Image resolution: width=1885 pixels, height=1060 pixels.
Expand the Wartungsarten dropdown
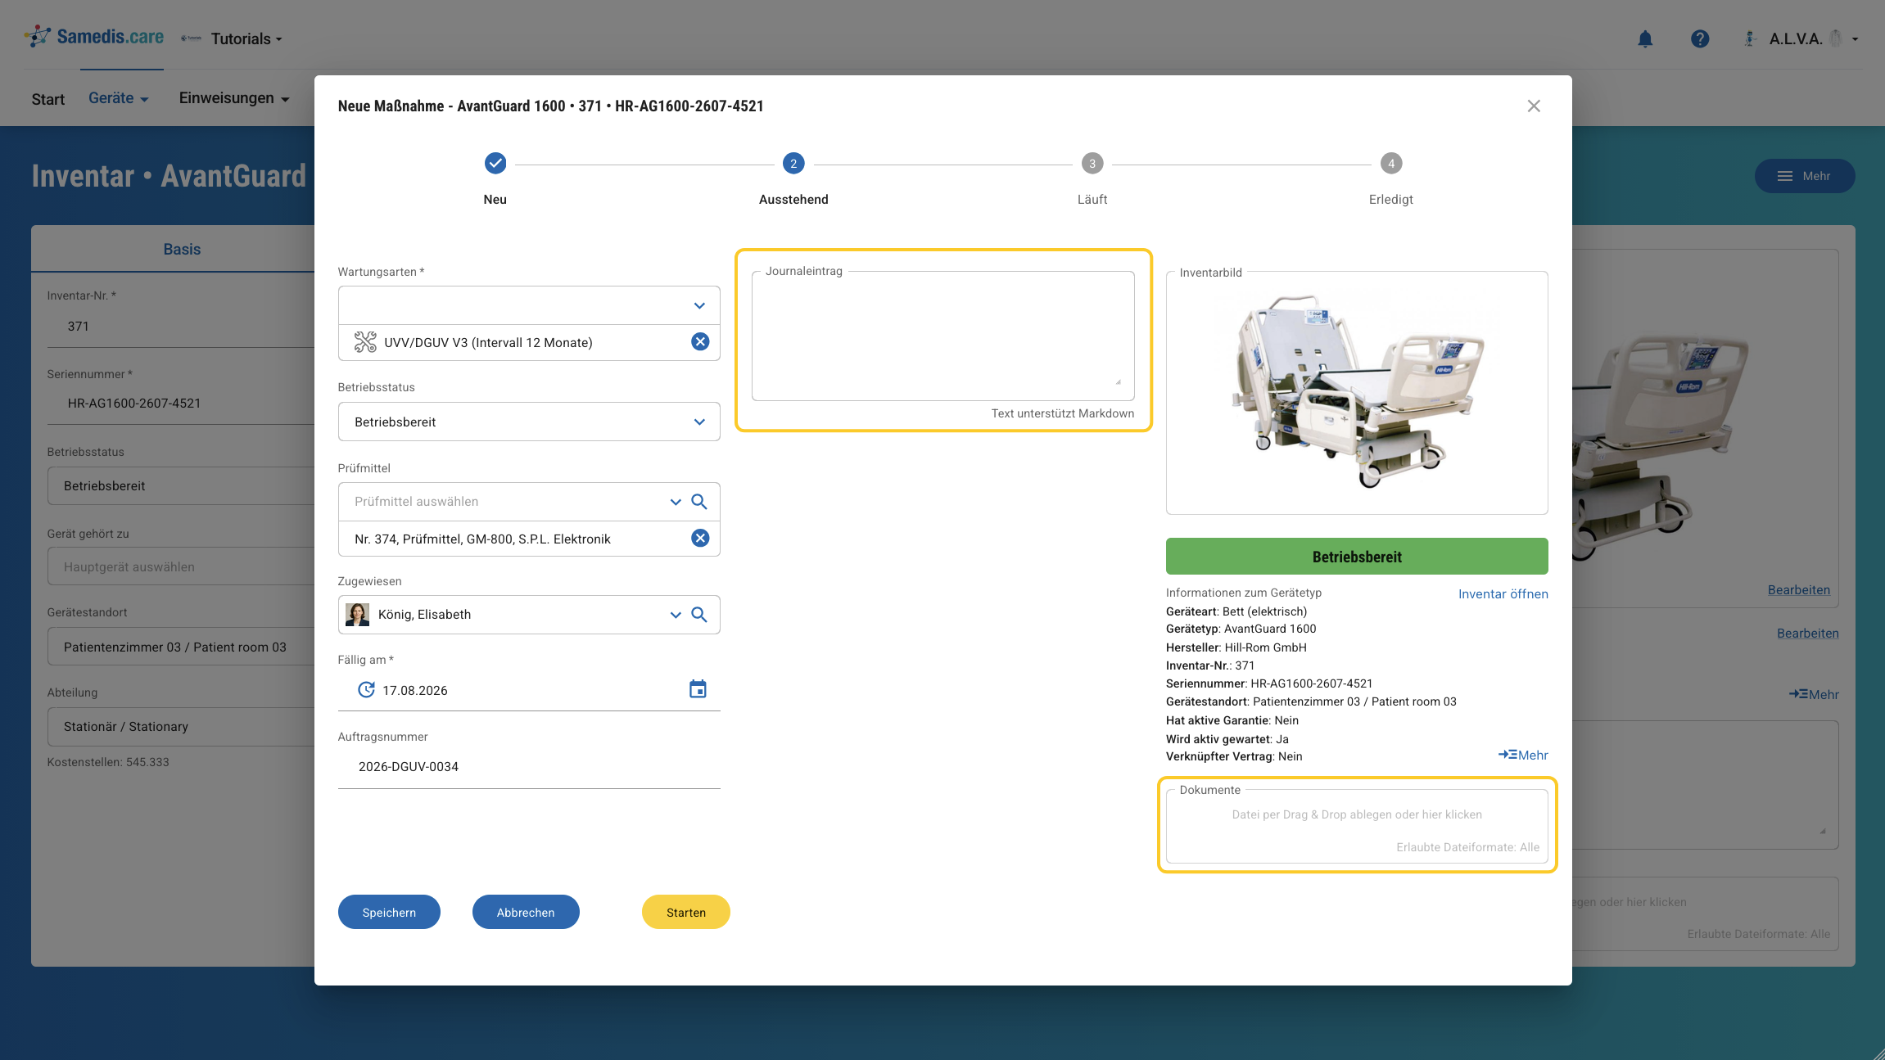pyautogui.click(x=699, y=305)
